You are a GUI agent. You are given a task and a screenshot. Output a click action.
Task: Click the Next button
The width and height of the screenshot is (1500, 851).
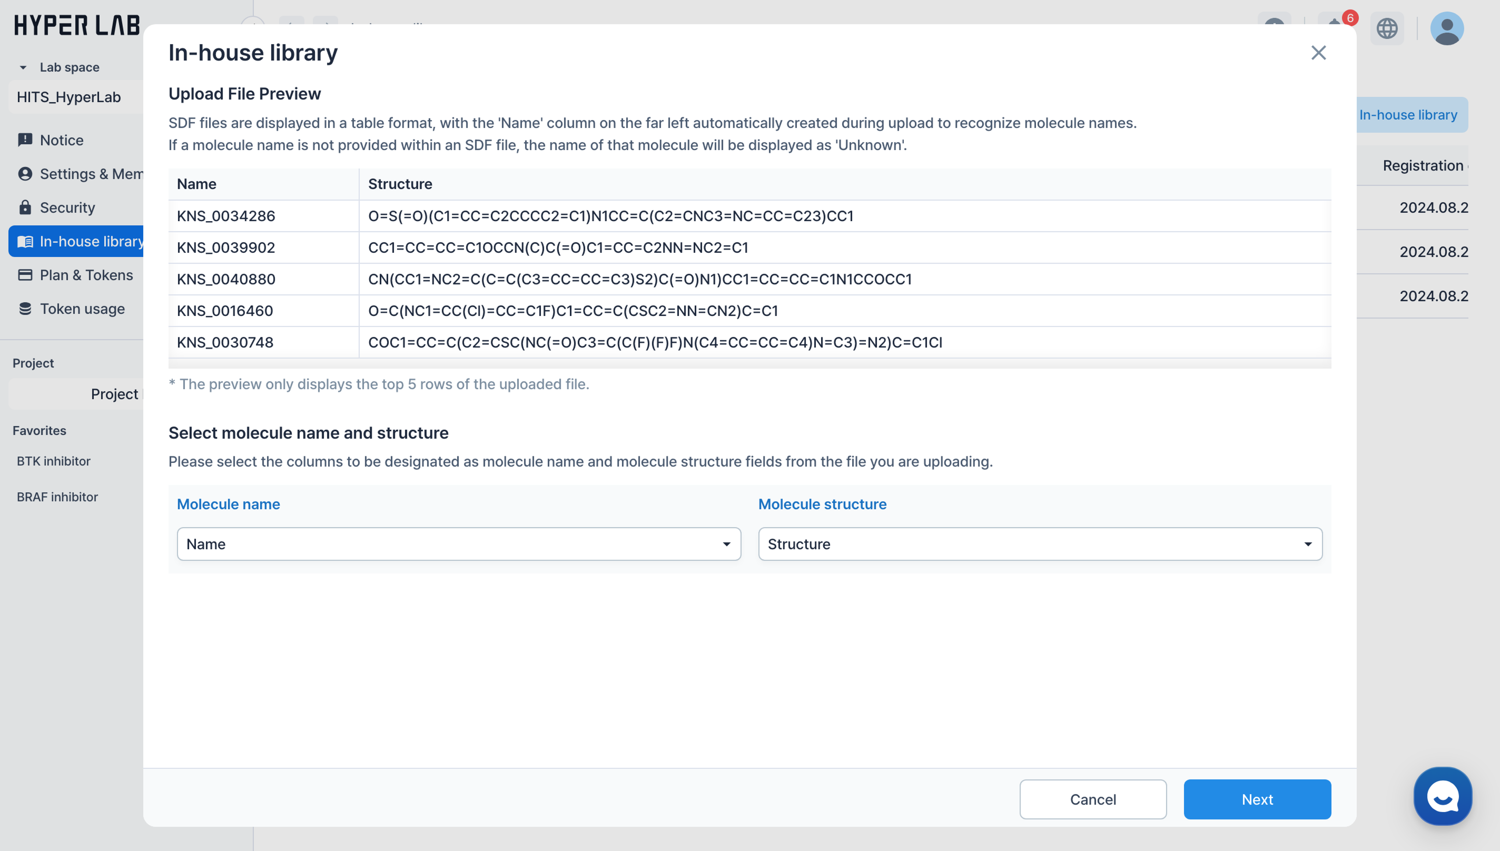[x=1257, y=799]
